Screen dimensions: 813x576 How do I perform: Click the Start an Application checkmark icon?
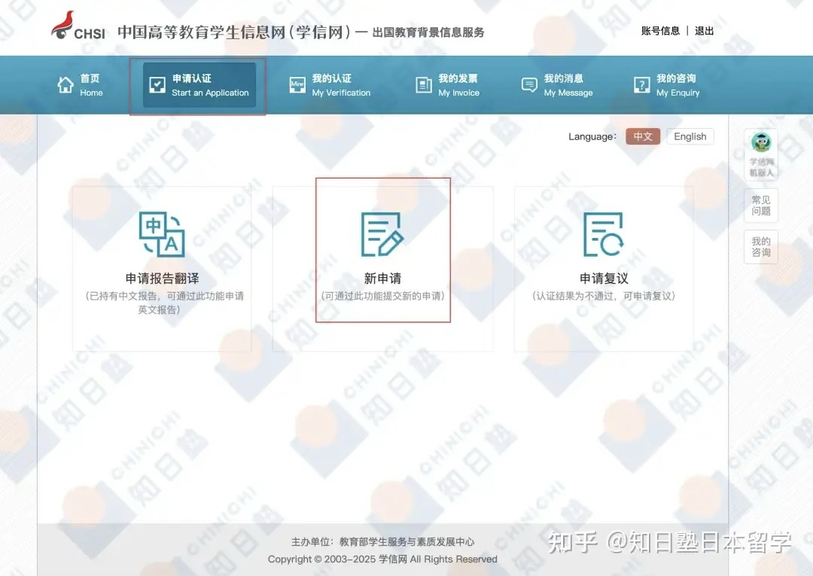point(157,85)
